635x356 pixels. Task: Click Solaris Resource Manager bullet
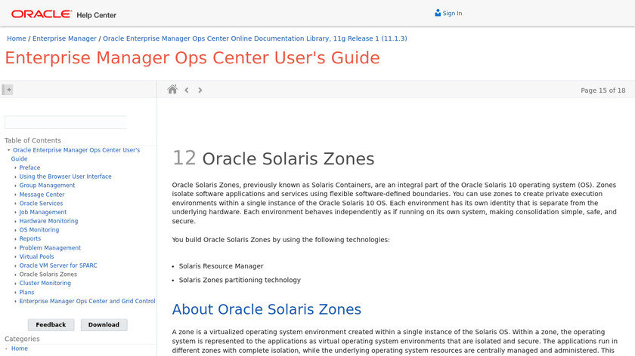pos(221,266)
